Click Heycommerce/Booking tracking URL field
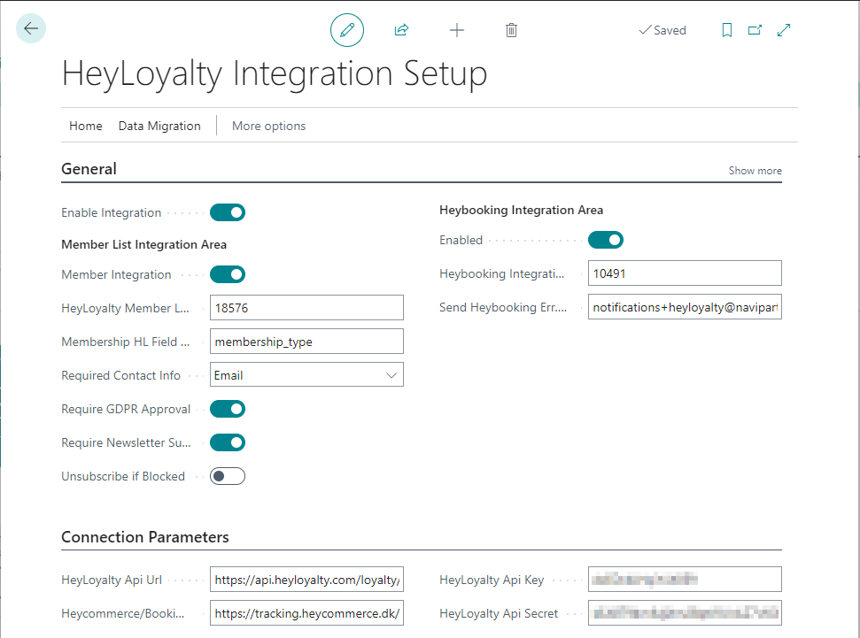The width and height of the screenshot is (860, 638). [x=306, y=613]
